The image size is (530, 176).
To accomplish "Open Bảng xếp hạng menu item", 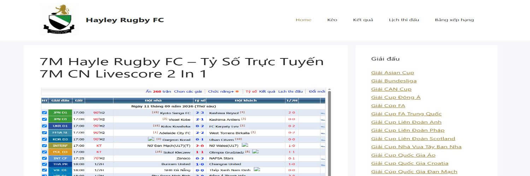I will 454,20.
